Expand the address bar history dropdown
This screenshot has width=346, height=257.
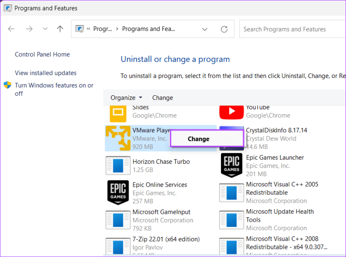[205, 29]
